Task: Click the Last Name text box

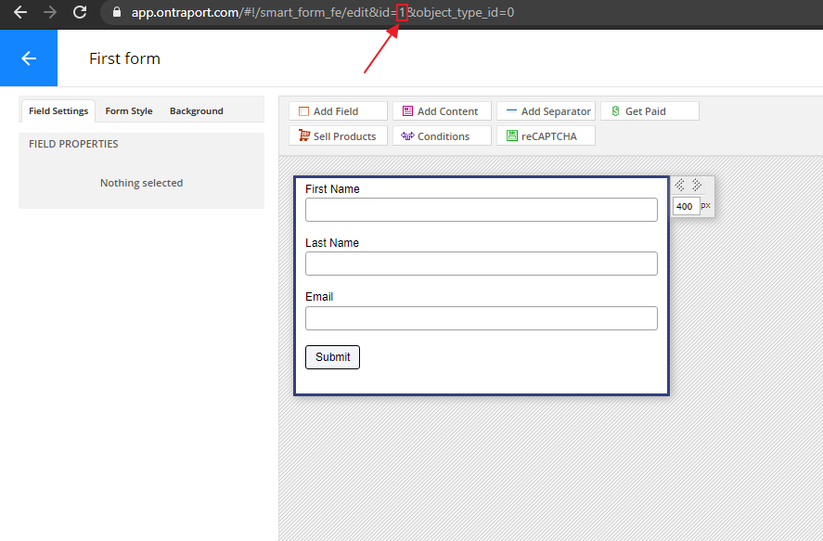Action: coord(481,264)
